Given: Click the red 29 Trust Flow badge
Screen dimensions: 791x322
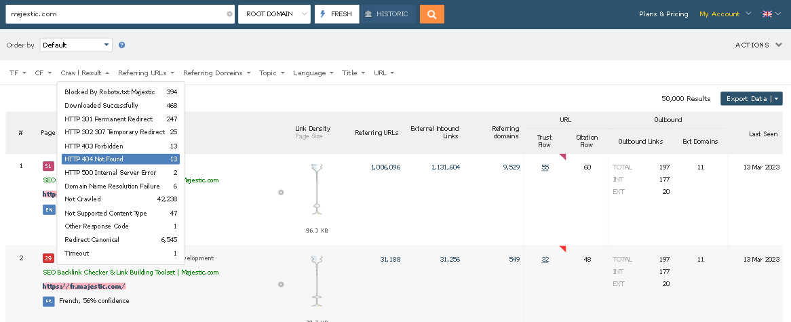Looking at the screenshot, I should pyautogui.click(x=48, y=258).
